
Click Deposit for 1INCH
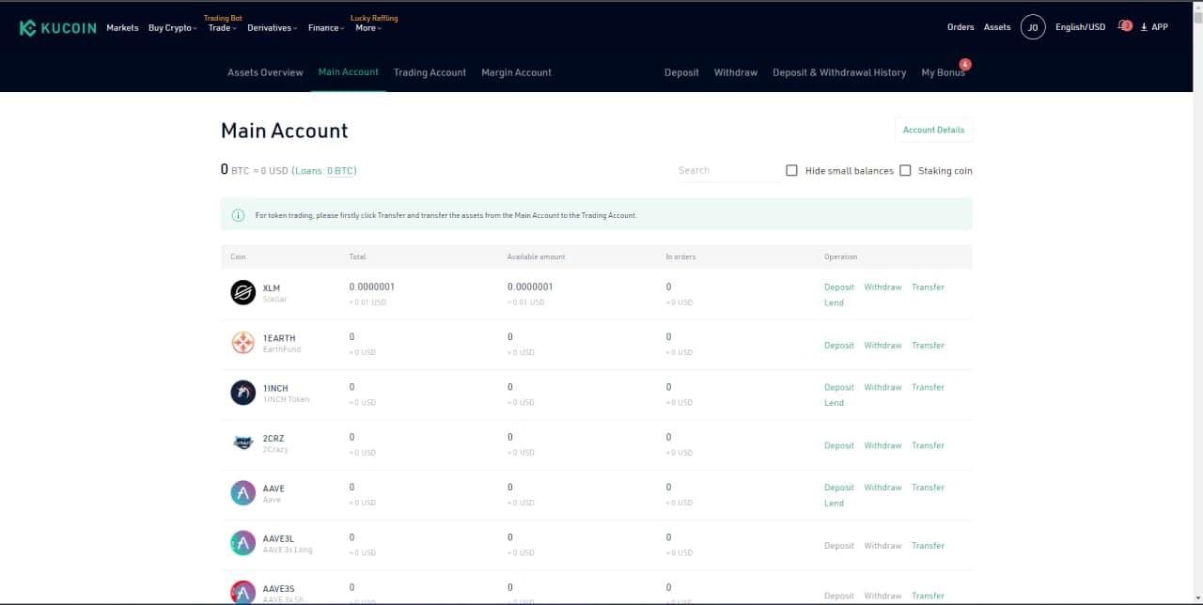tap(838, 387)
